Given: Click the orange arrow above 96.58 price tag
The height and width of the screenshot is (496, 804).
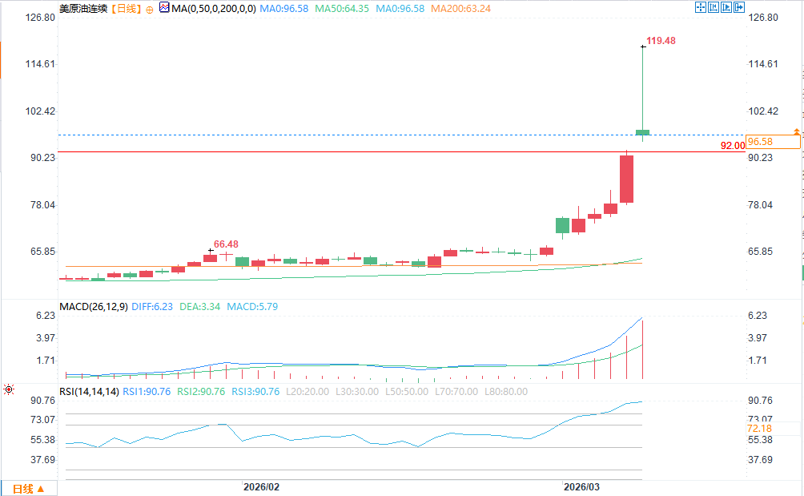Looking at the screenshot, I should point(796,132).
